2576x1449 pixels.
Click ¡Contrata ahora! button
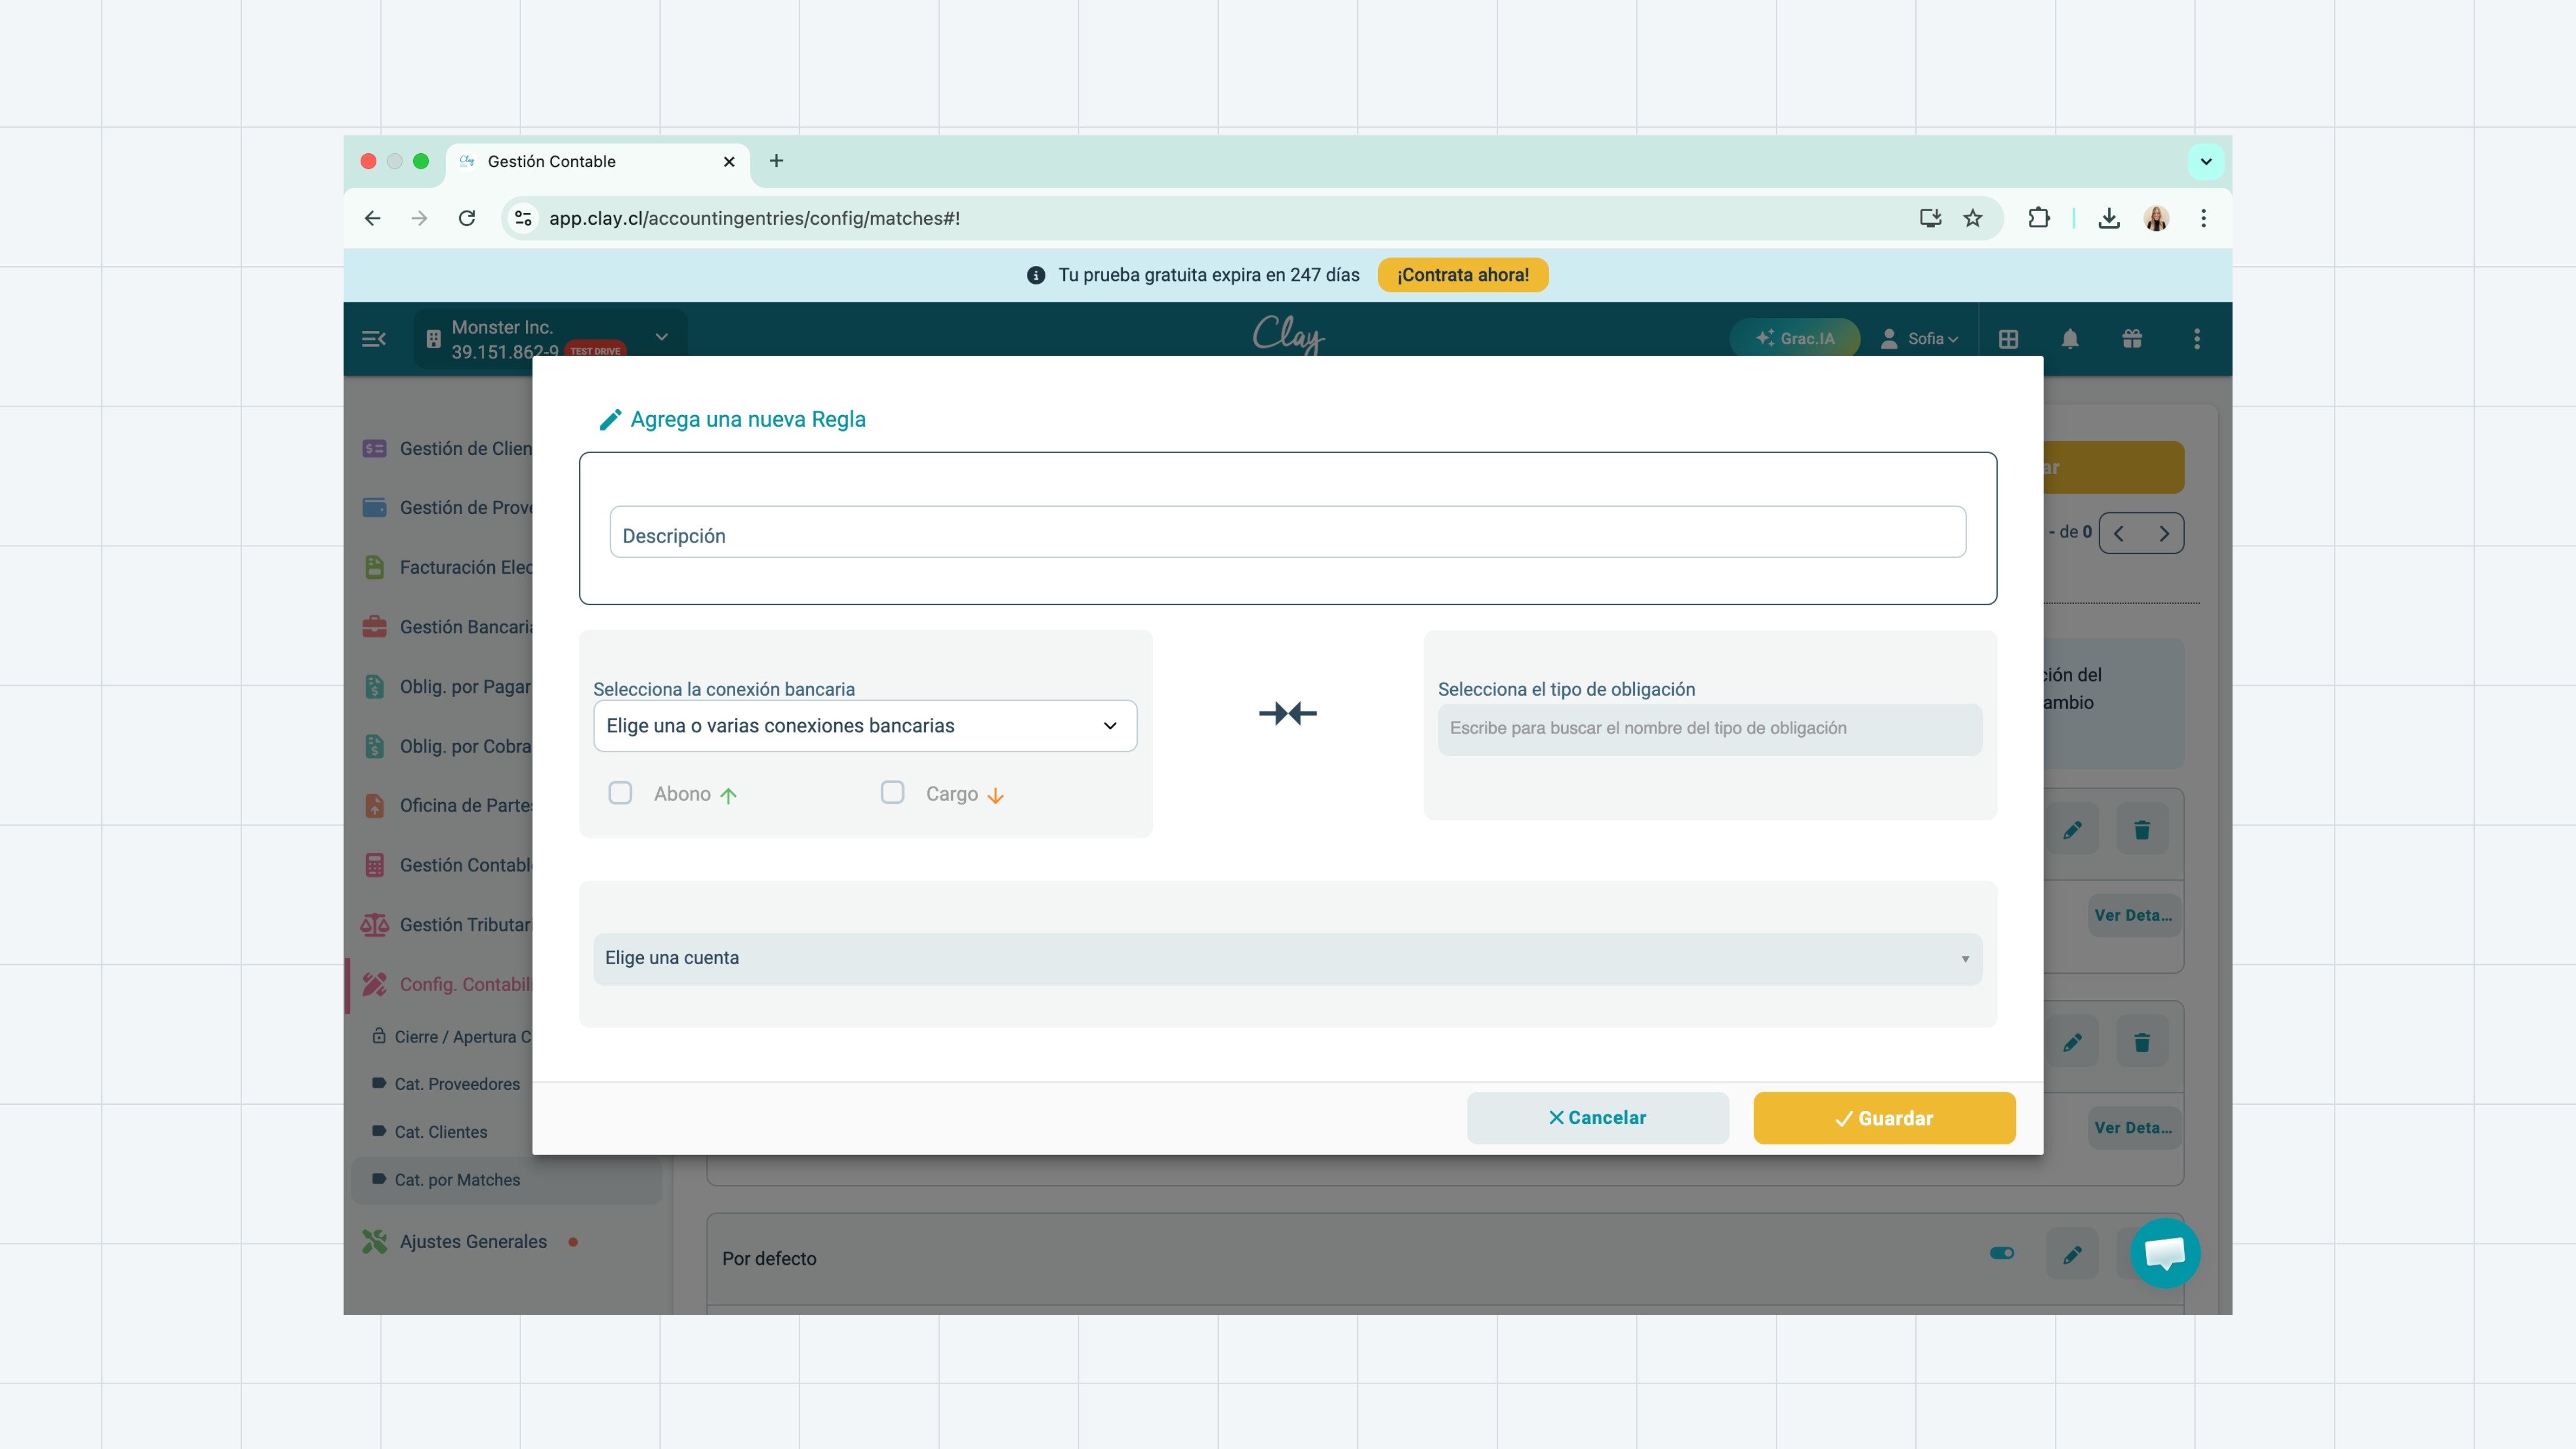click(x=1462, y=275)
